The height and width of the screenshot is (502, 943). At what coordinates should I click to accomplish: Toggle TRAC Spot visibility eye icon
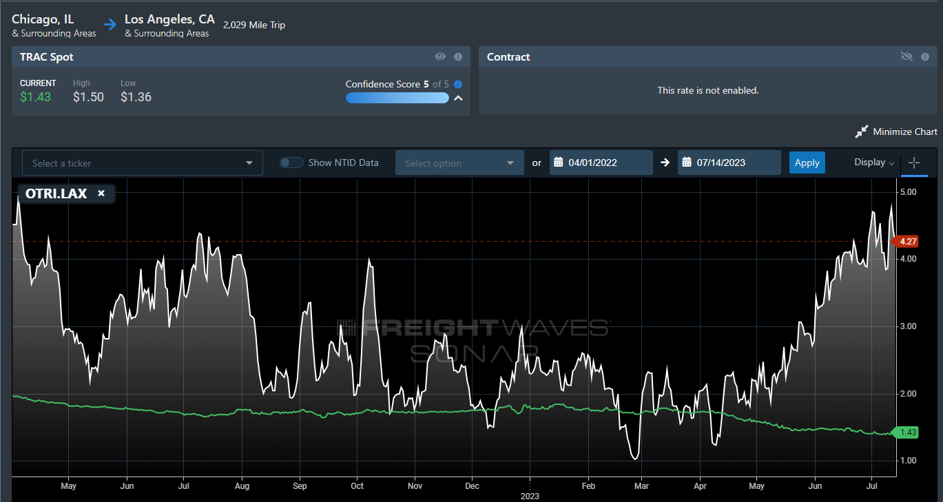440,57
